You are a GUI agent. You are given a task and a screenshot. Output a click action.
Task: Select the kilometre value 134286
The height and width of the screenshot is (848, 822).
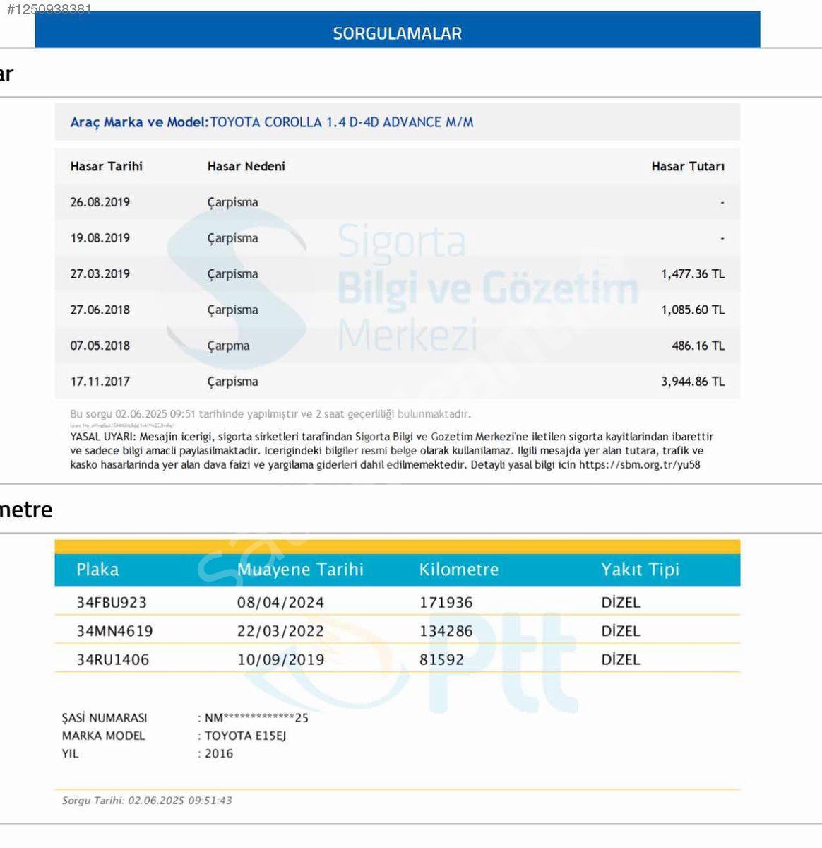[446, 631]
